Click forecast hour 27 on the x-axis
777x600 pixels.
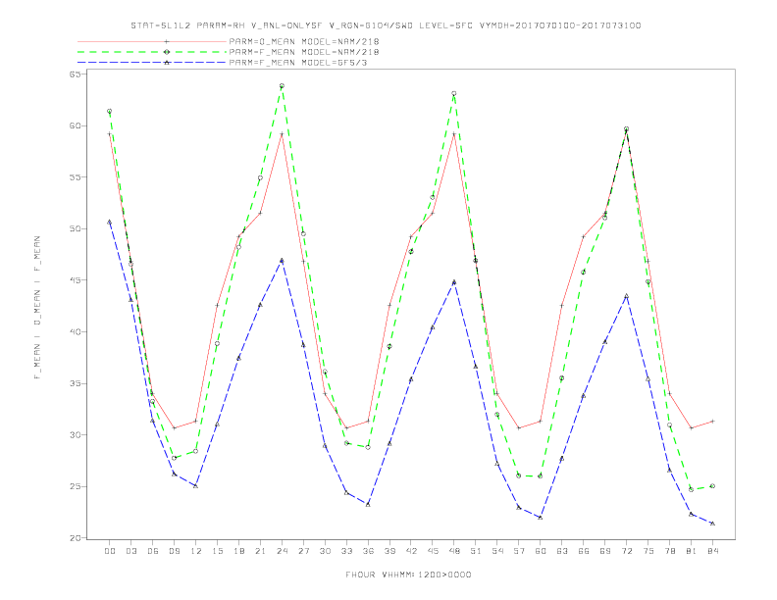pyautogui.click(x=303, y=551)
